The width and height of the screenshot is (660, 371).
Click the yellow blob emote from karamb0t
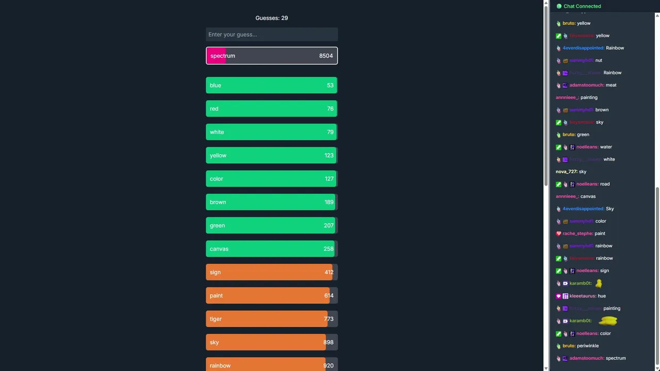(x=608, y=321)
